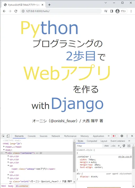Select the Layout pane tab

coord(104,141)
